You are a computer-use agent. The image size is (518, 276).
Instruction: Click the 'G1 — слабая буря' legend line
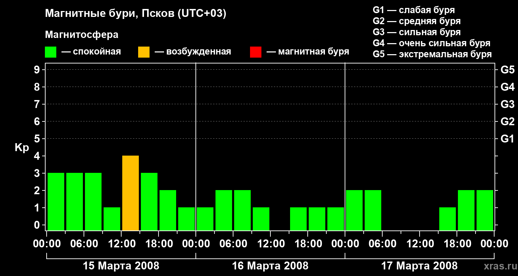(414, 10)
